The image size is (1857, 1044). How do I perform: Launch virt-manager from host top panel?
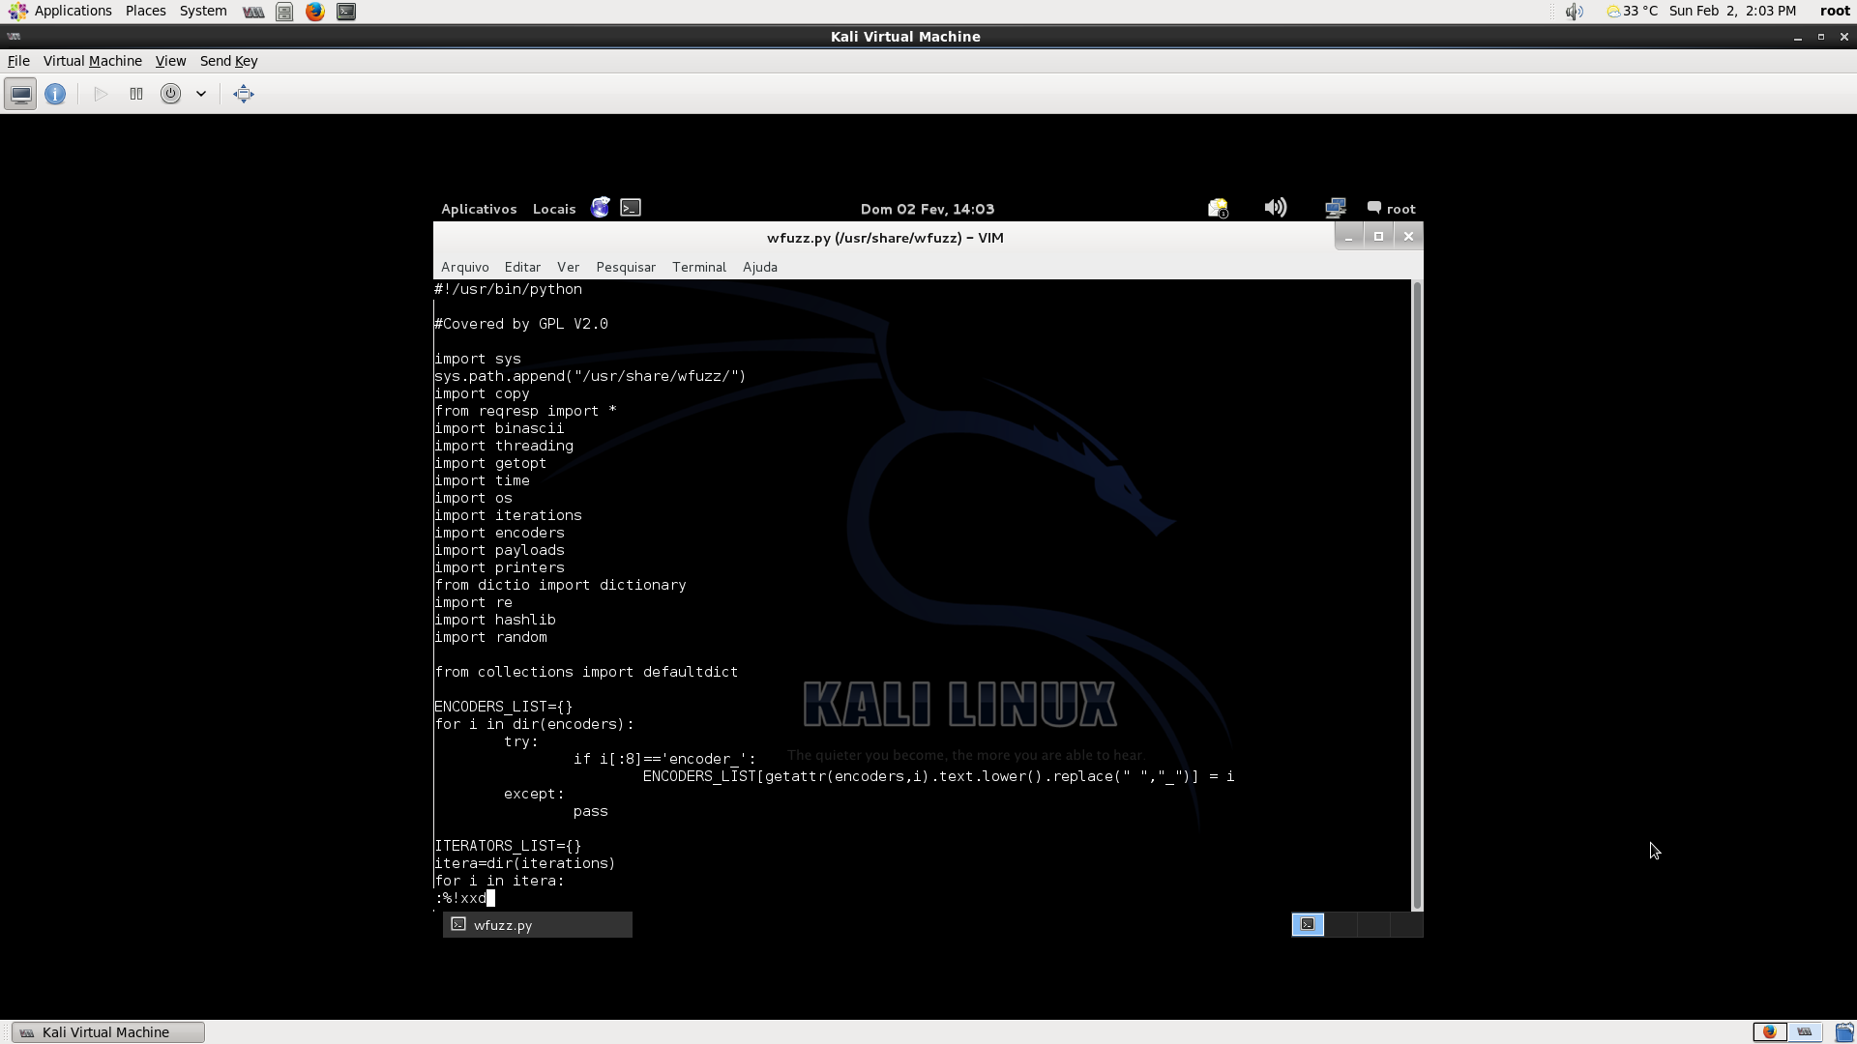pyautogui.click(x=253, y=12)
